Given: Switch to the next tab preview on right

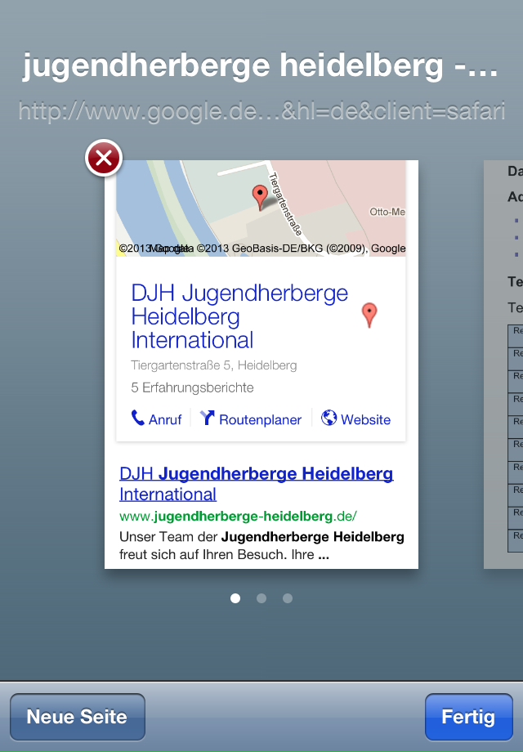Looking at the screenshot, I should point(503,365).
